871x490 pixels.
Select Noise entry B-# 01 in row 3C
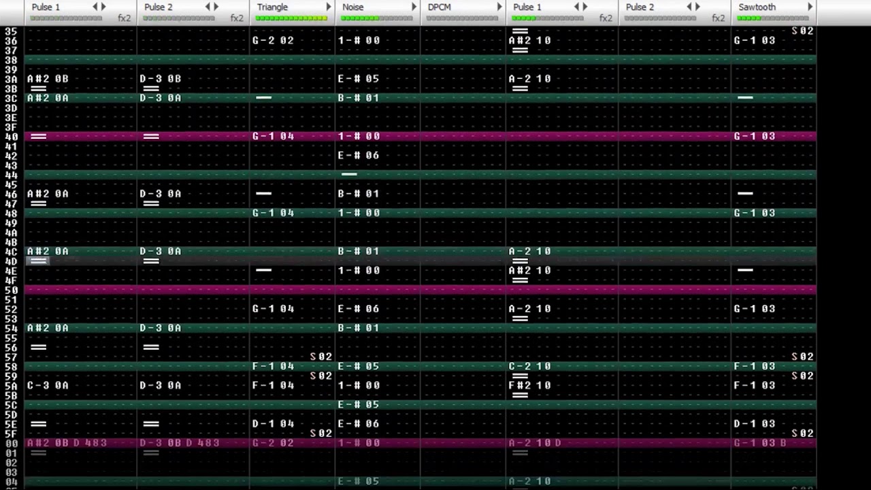click(359, 98)
